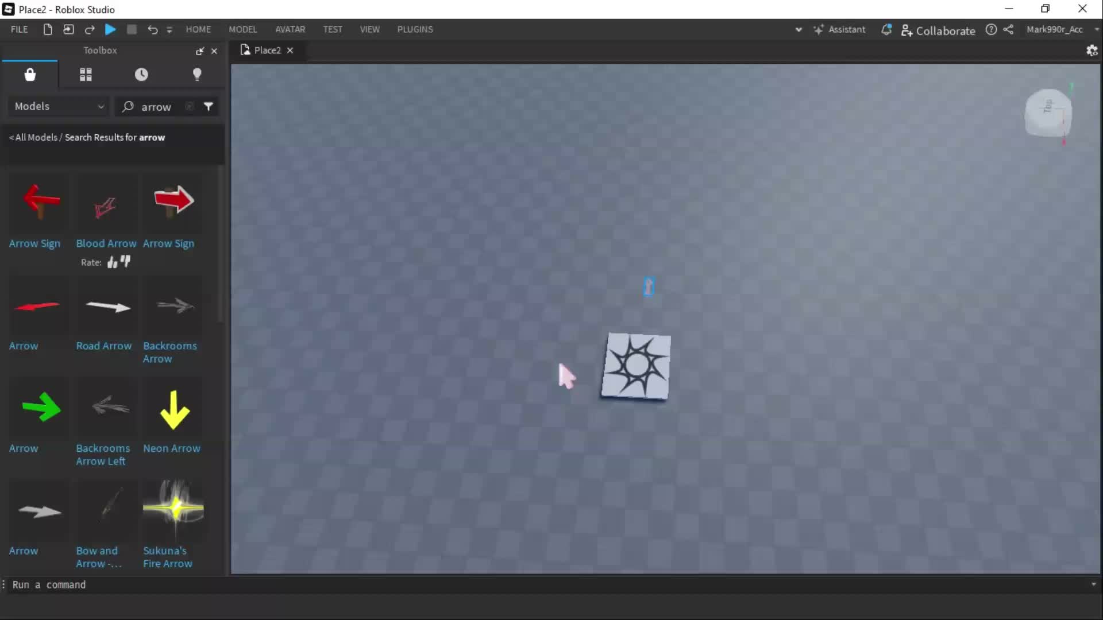Image resolution: width=1103 pixels, height=620 pixels.
Task: Vote thumbs up on Blood Arrow
Action: pos(112,262)
